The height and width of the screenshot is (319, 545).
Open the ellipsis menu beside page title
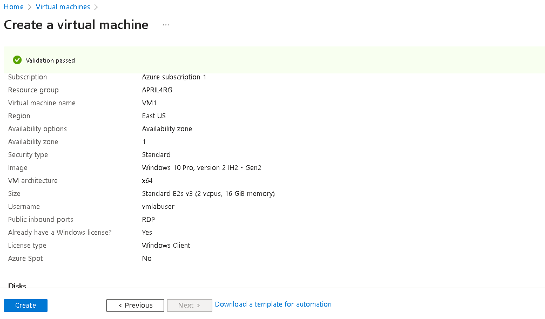pyautogui.click(x=165, y=24)
